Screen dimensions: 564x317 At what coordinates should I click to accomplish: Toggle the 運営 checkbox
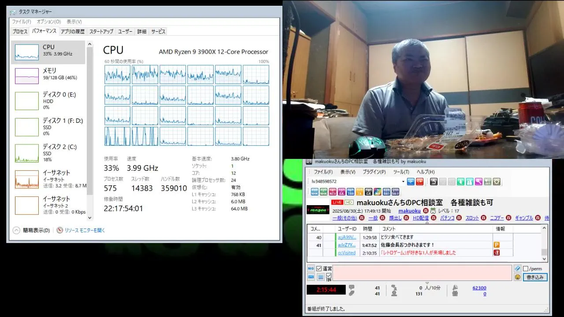pyautogui.click(x=319, y=269)
